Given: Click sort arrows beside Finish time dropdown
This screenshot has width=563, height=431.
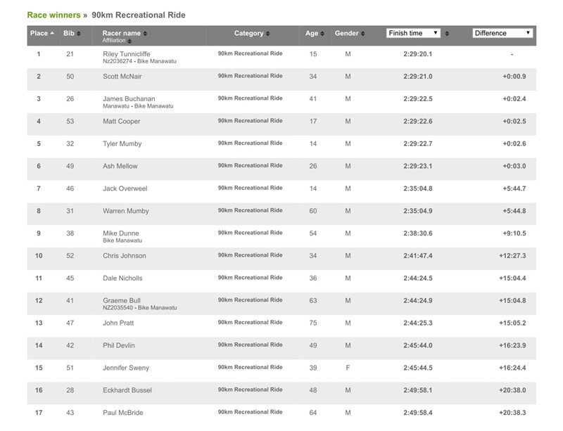Looking at the screenshot, I should click(x=447, y=34).
